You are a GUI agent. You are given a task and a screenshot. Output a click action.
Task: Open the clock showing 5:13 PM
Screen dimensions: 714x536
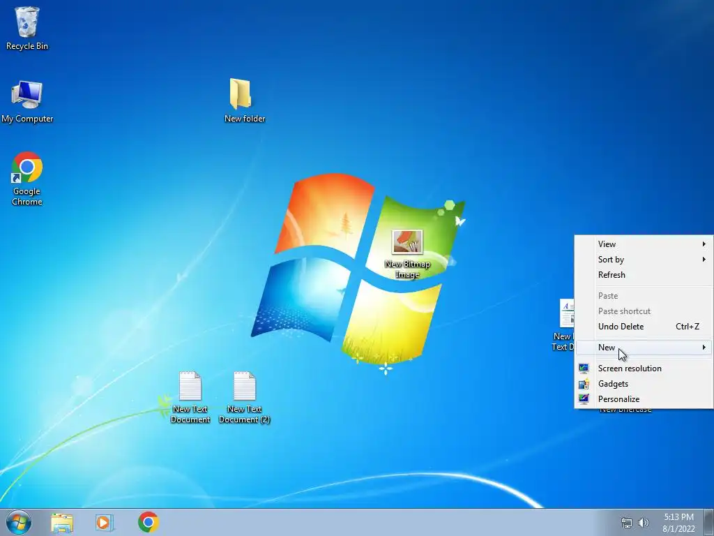tap(678, 523)
